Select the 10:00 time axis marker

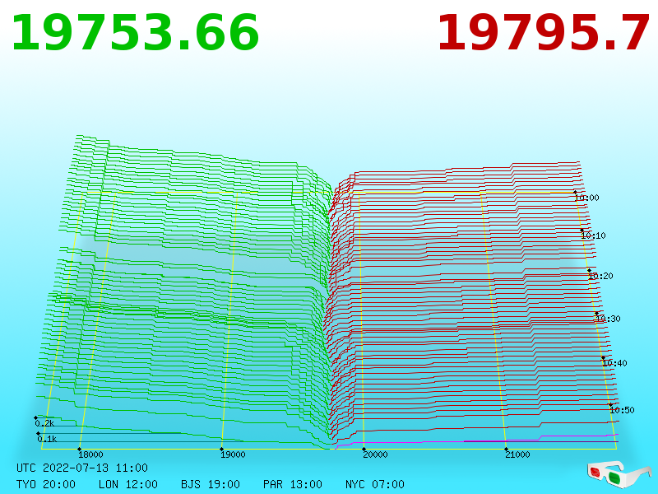point(586,198)
